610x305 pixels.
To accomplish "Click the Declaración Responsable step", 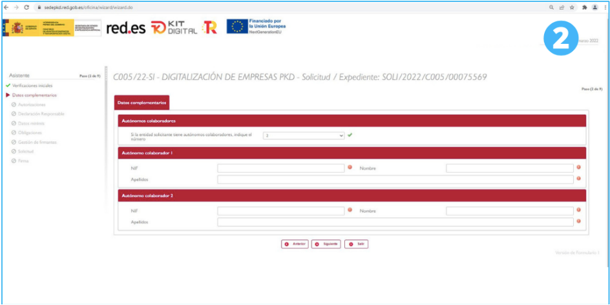I will pos(41,114).
